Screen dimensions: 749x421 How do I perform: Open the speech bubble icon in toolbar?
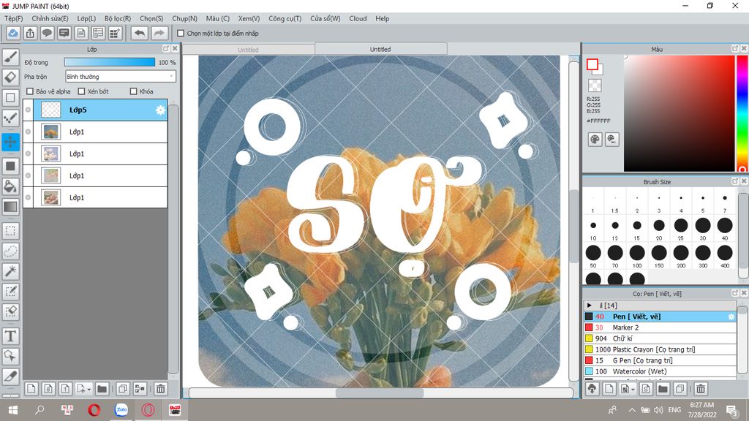click(47, 33)
